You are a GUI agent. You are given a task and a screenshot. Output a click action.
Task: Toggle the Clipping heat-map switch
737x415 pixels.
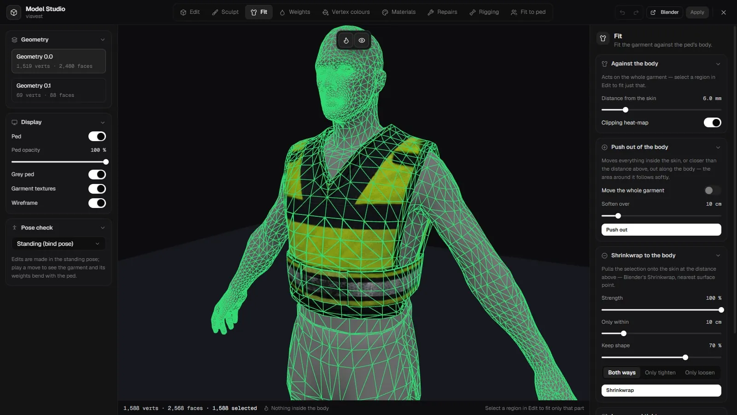coord(713,123)
